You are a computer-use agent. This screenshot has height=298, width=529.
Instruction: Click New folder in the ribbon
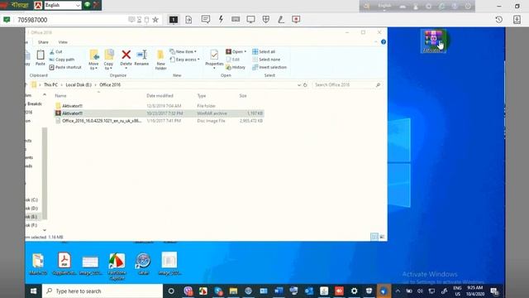click(x=160, y=60)
